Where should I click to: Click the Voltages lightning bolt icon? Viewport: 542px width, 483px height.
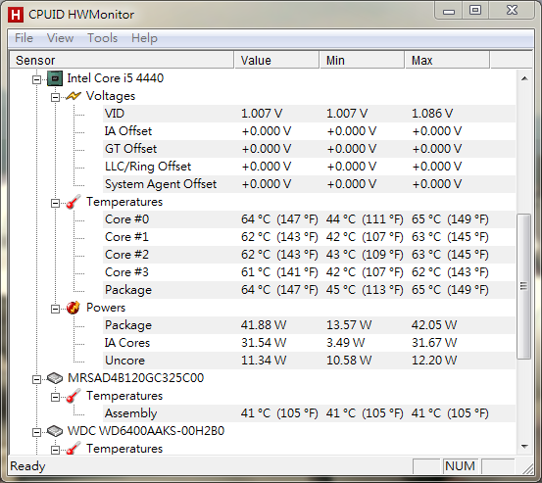[74, 96]
